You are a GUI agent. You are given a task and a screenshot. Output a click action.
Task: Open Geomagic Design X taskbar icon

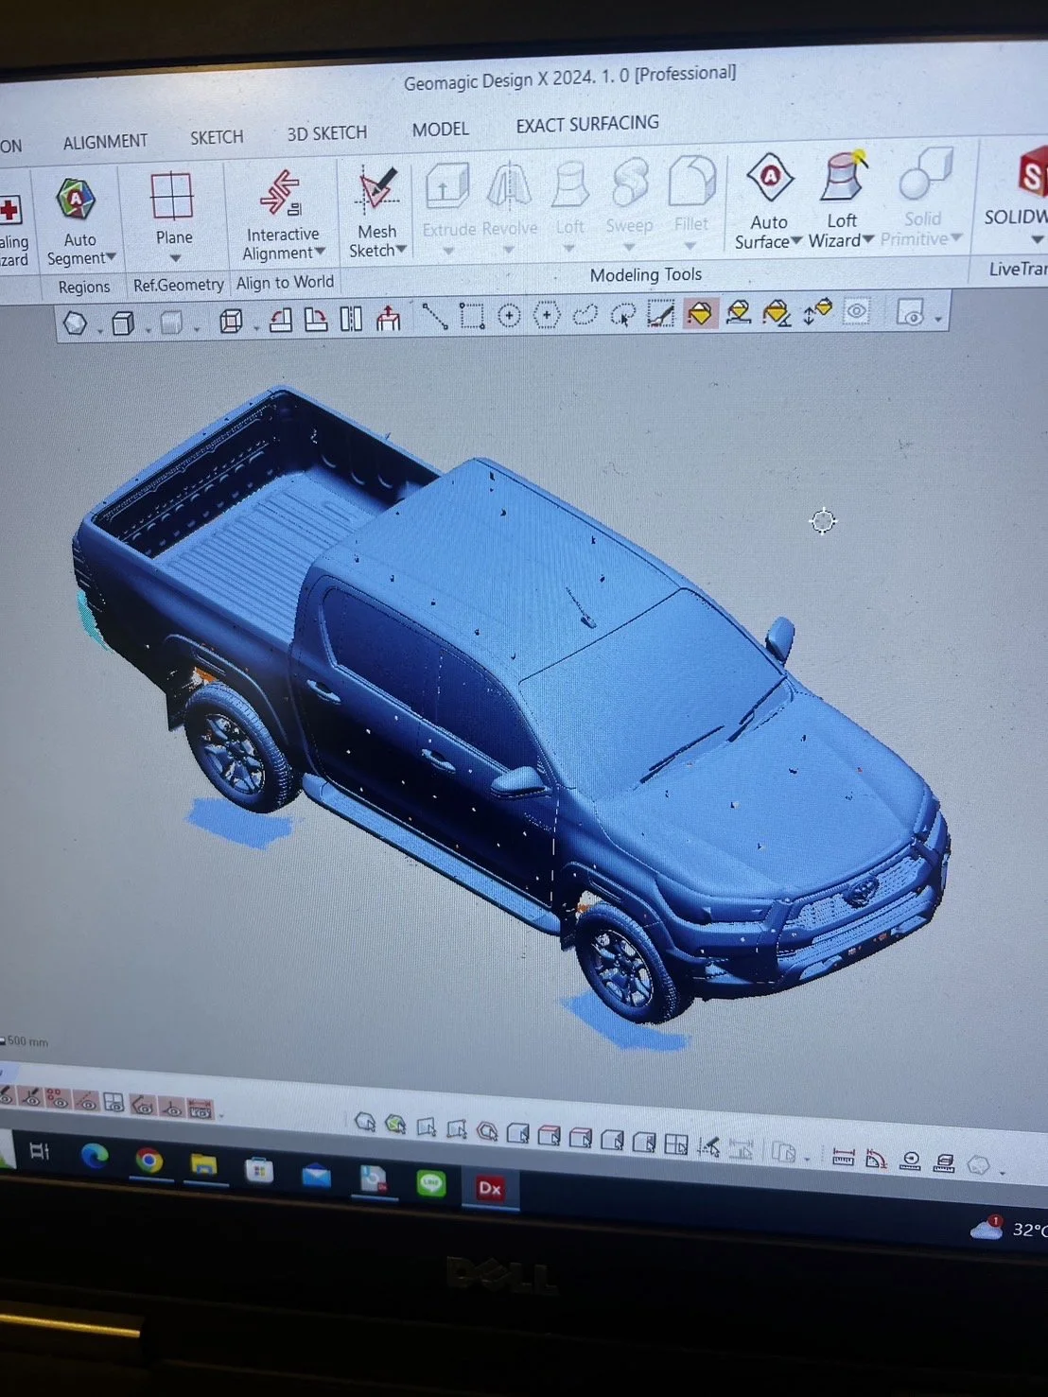click(x=490, y=1188)
